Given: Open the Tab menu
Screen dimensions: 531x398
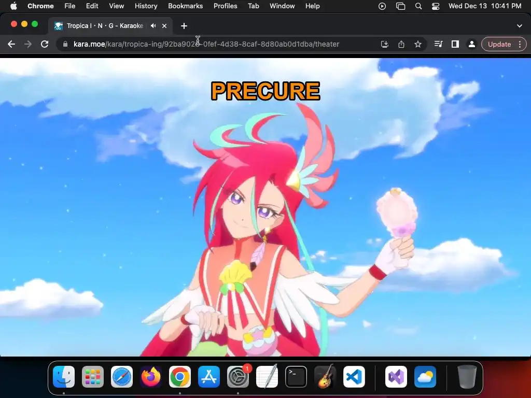Looking at the screenshot, I should point(253,6).
